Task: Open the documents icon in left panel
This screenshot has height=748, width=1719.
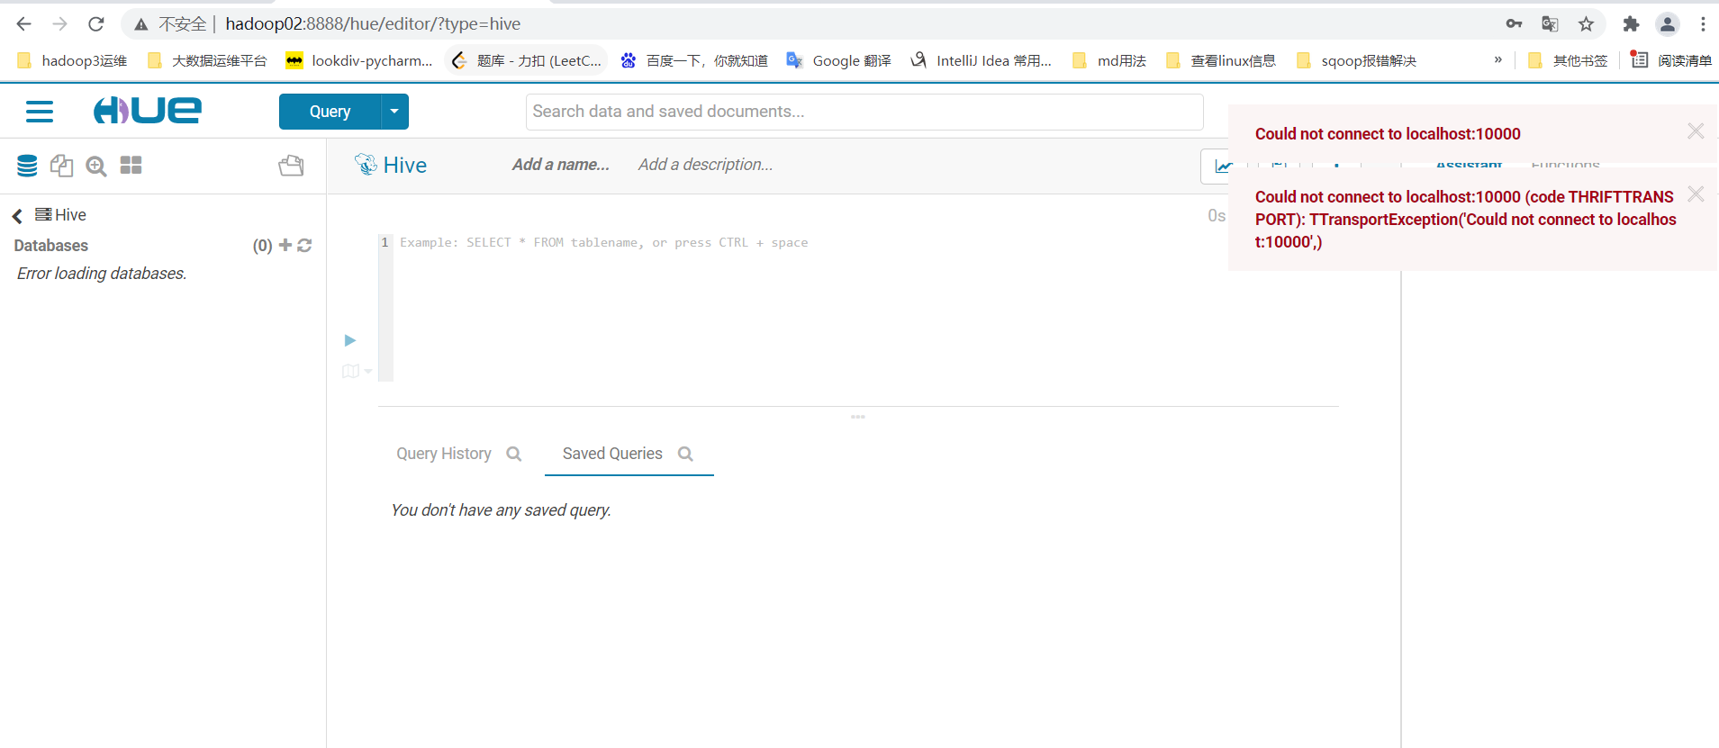Action: [x=61, y=166]
